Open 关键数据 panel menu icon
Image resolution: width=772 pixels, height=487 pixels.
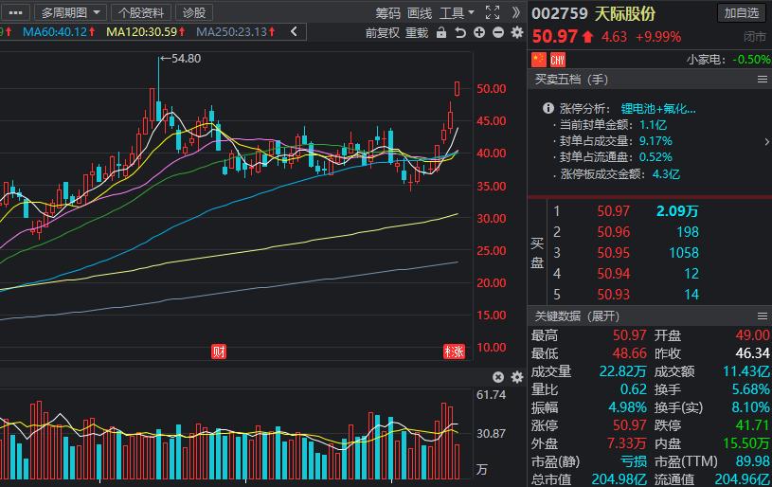coord(763,316)
